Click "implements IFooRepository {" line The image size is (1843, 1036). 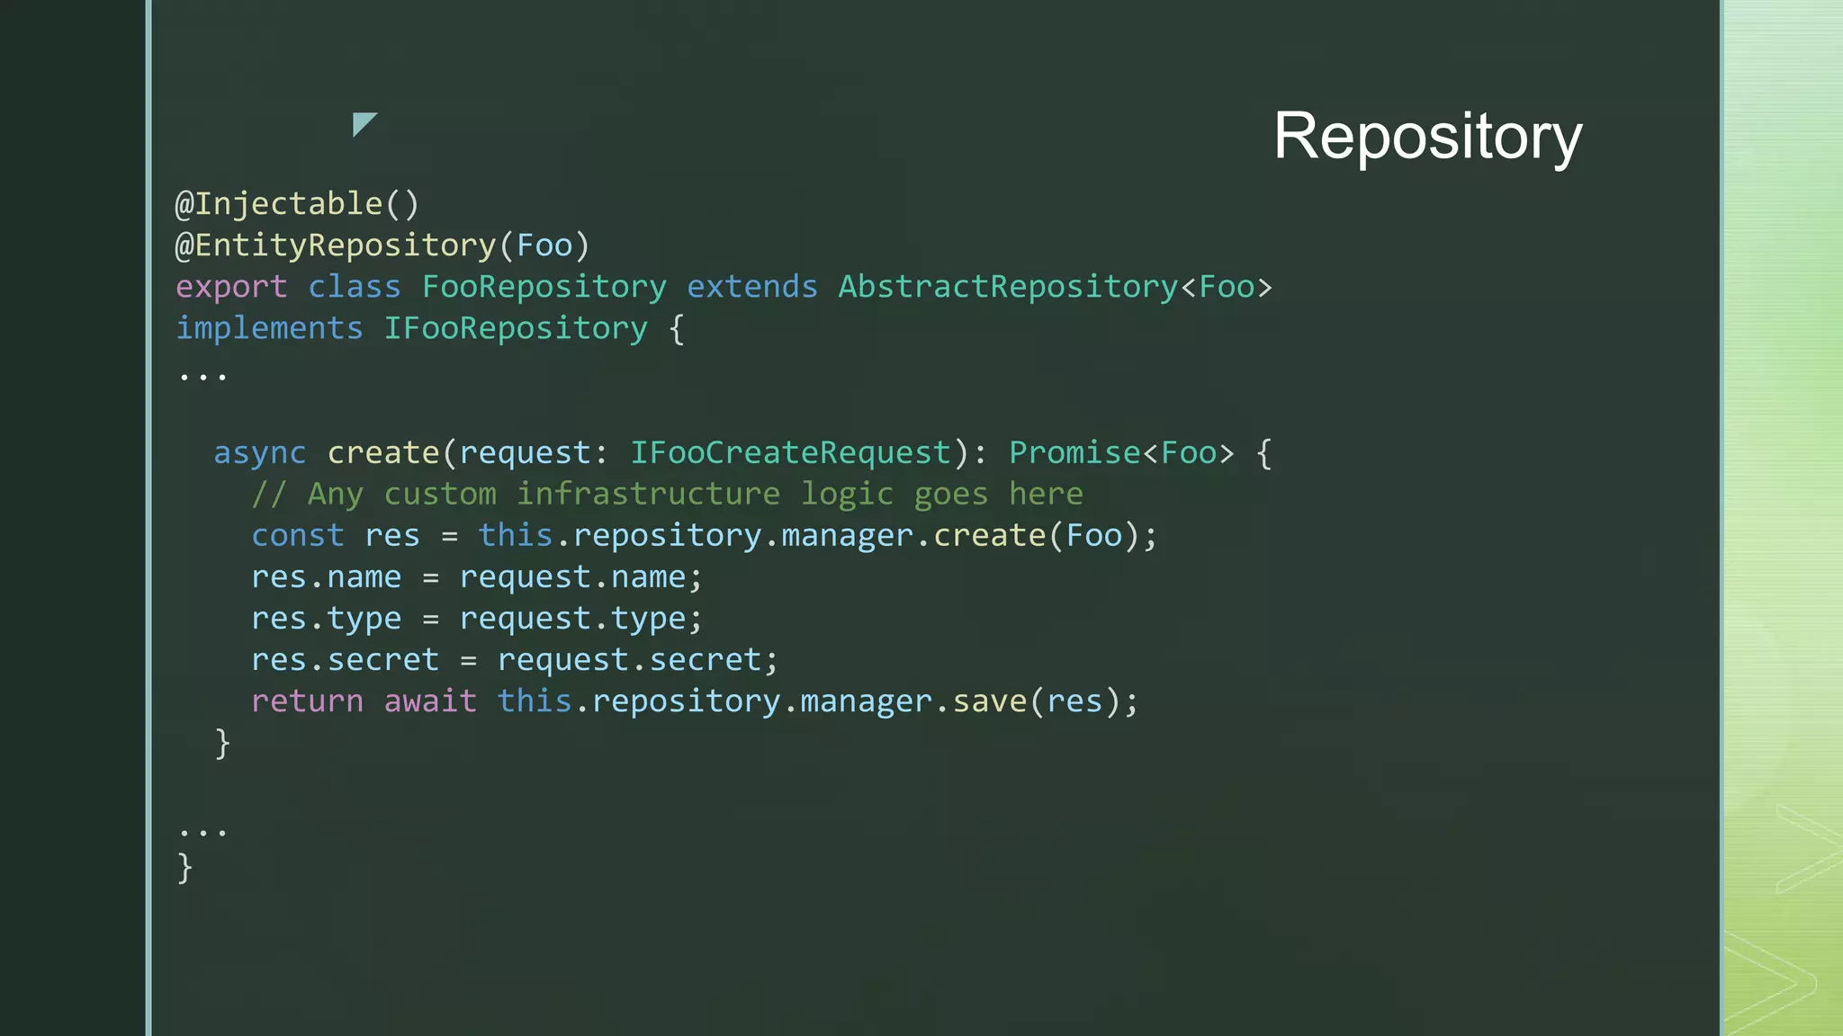tap(430, 328)
